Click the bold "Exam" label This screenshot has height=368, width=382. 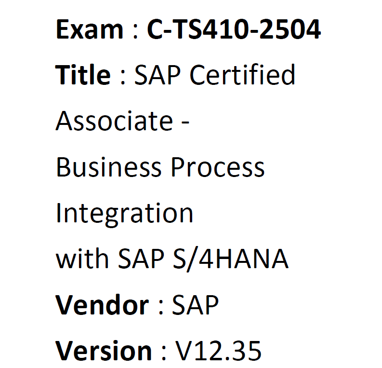pyautogui.click(x=89, y=30)
